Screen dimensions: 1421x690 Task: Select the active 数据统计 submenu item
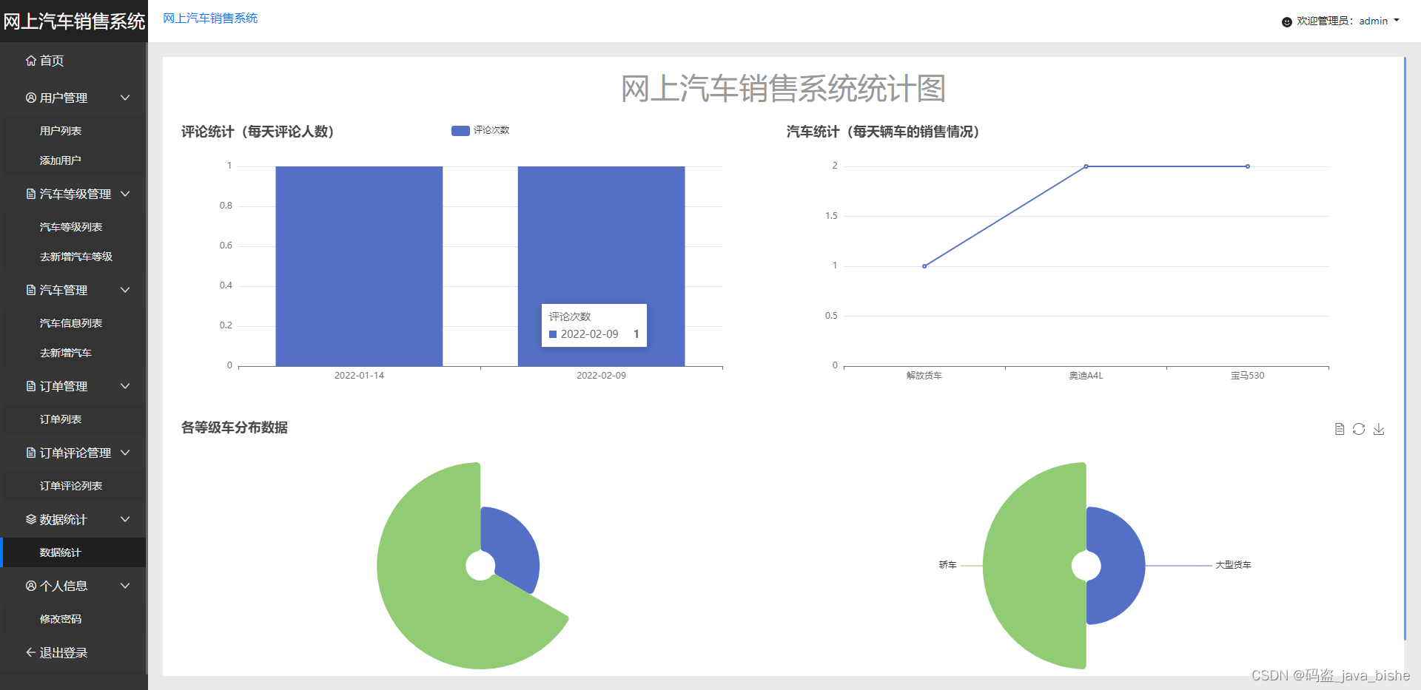(x=74, y=552)
